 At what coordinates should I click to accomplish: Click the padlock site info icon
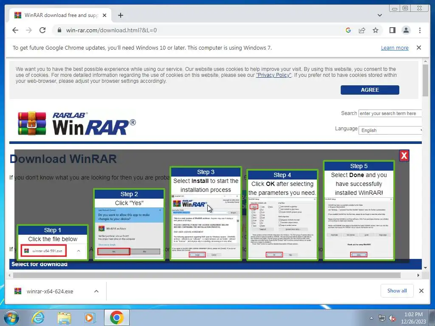(59, 30)
